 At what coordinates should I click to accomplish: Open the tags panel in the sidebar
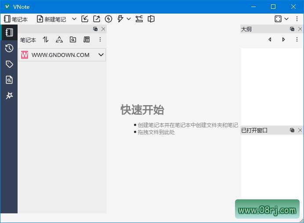(x=9, y=64)
